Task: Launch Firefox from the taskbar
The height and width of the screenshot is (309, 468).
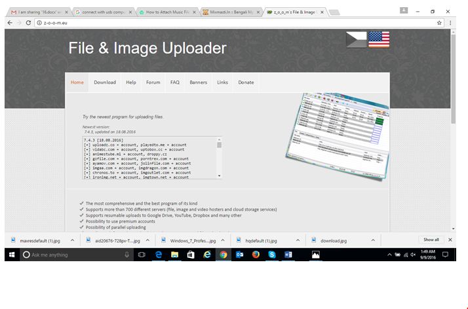Action: tap(256, 255)
